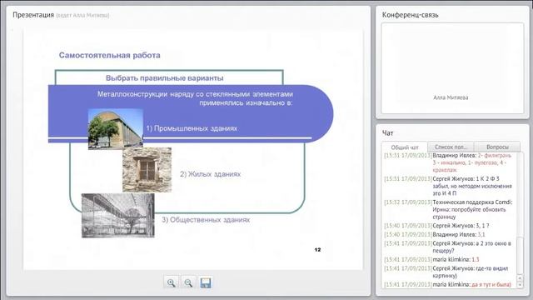This screenshot has height=300, width=533.
Task: Click the slide question text 'Металлоконструкции наряду'
Action: (x=195, y=98)
